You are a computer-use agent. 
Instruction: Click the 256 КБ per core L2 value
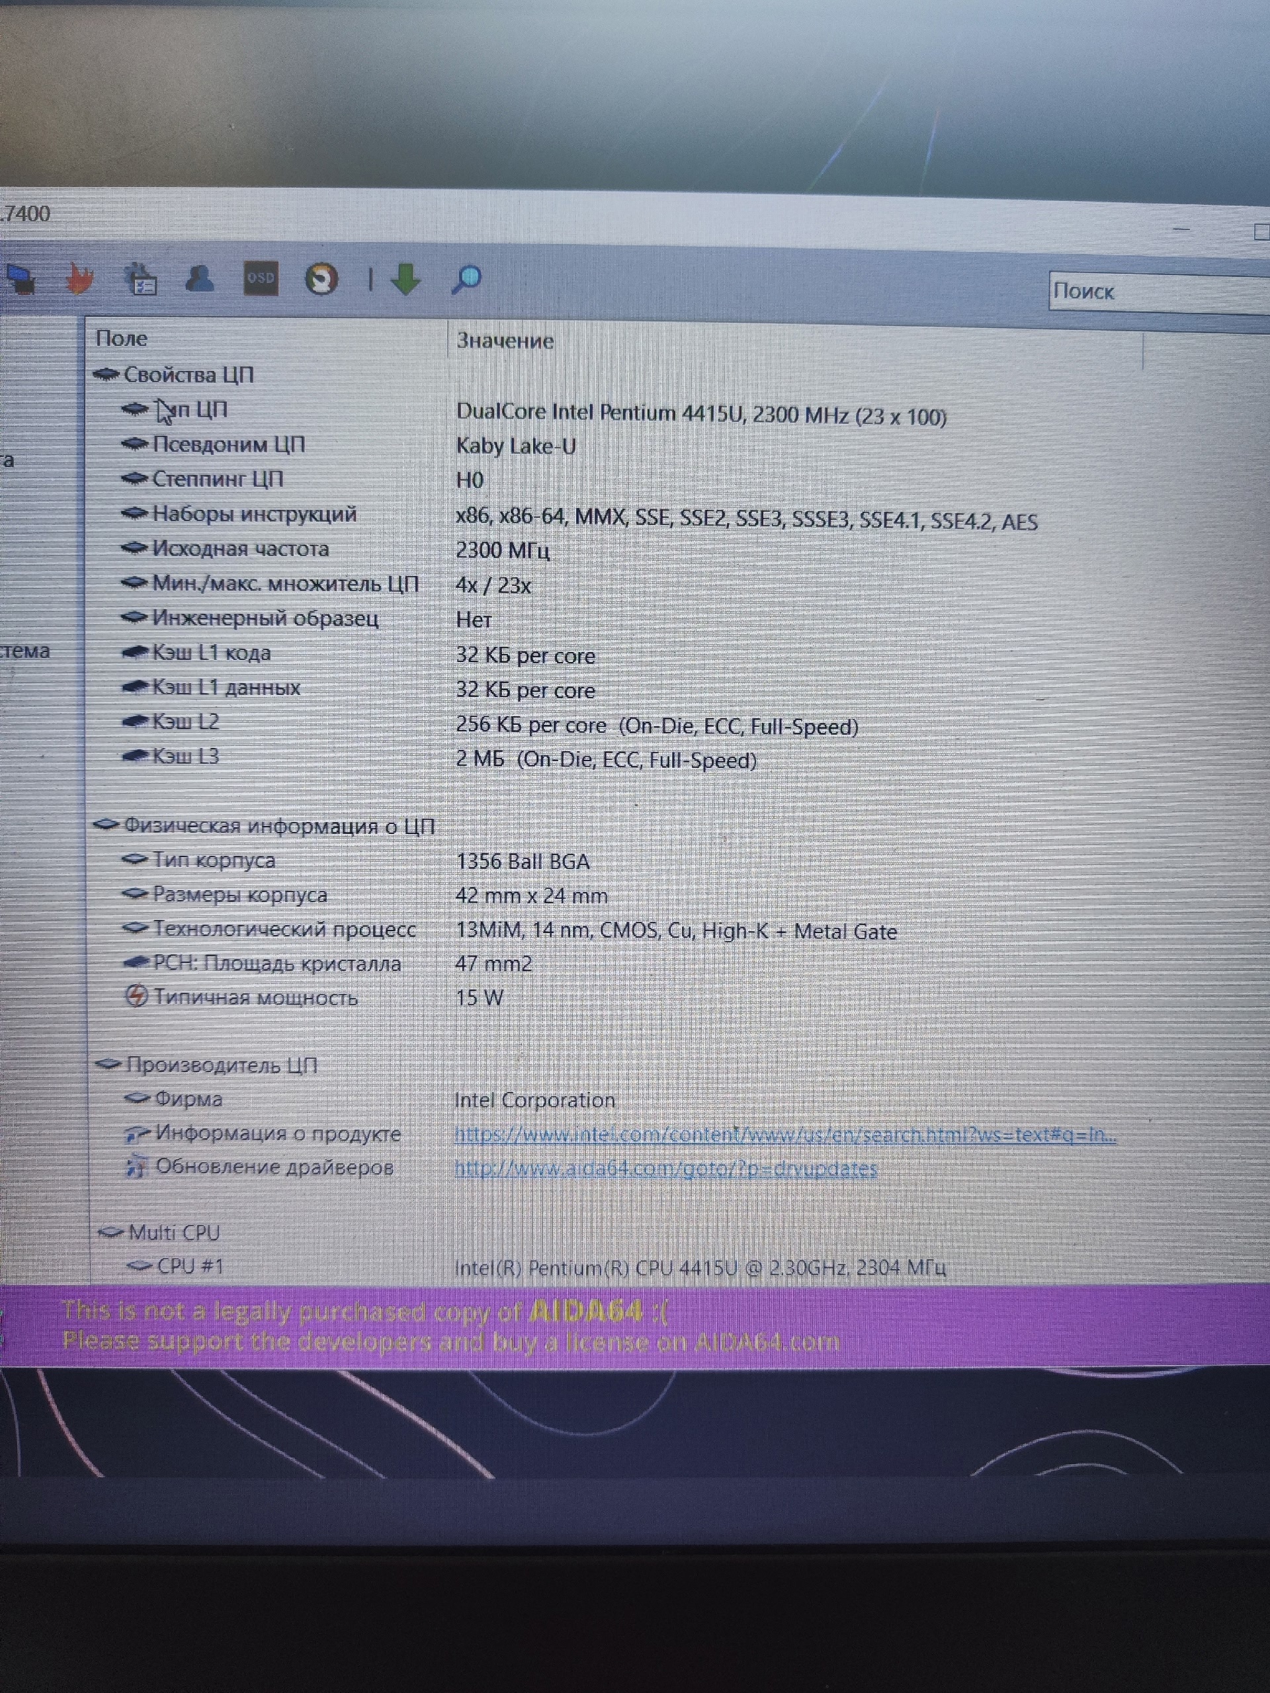(x=657, y=725)
